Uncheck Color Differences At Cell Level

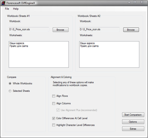click(54, 118)
